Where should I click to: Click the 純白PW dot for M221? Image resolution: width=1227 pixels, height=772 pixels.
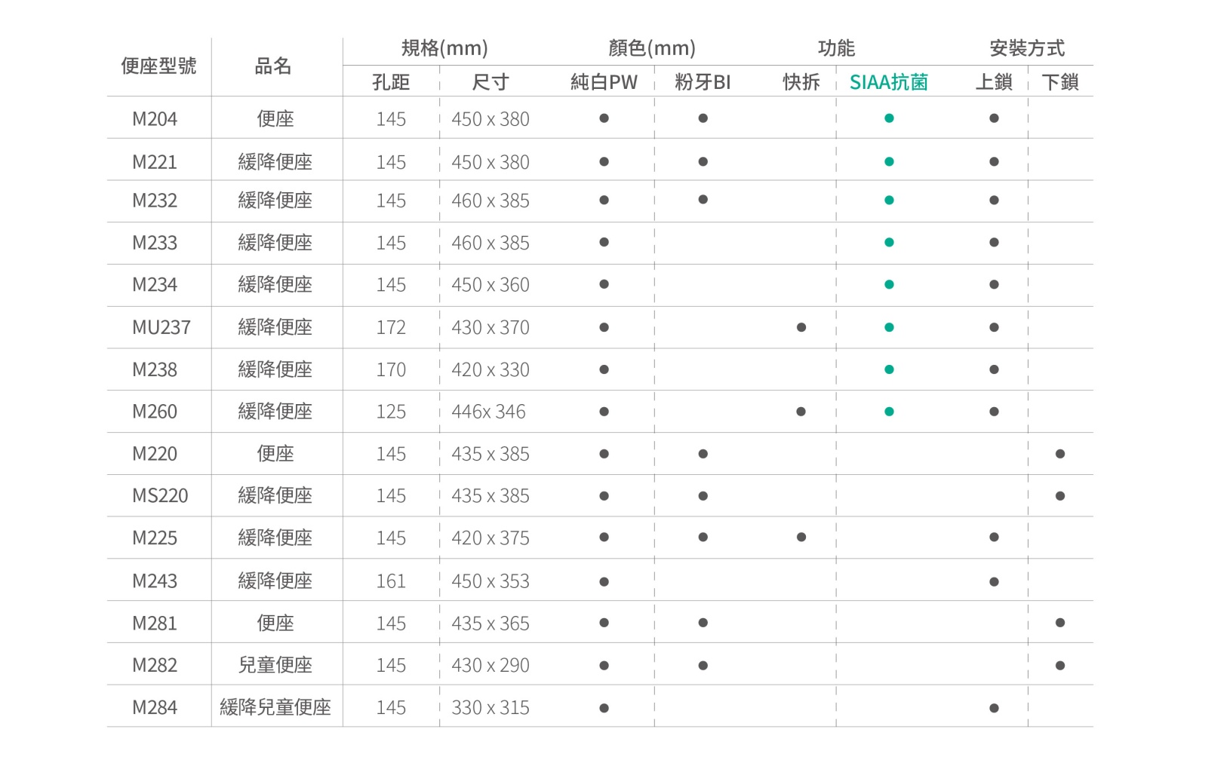click(x=604, y=161)
